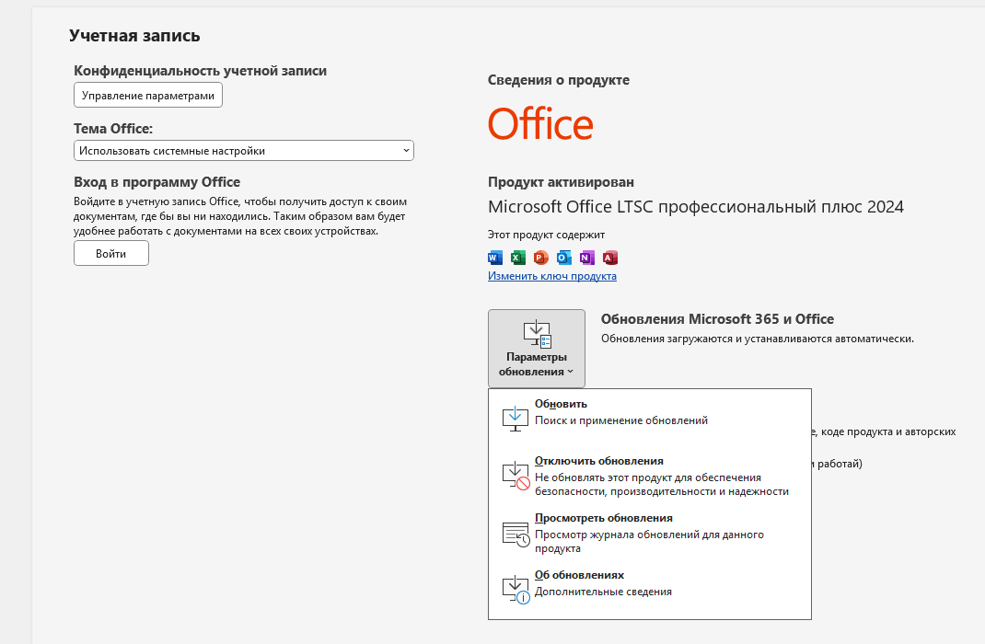Click the blocked-update icon beside Отключить обновления

516,475
